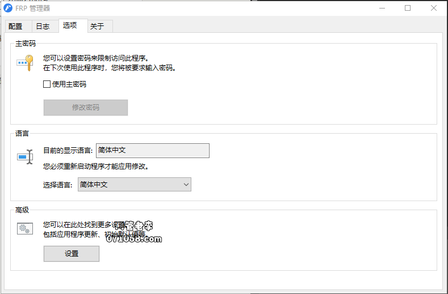
Task: Click the key icon beside master password
Action: pyautogui.click(x=26, y=62)
